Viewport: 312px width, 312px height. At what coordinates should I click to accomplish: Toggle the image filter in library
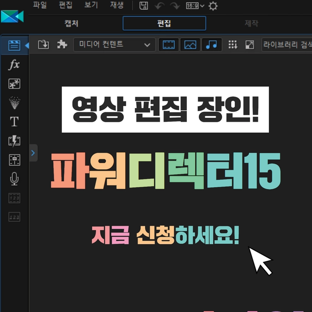pyautogui.click(x=190, y=45)
